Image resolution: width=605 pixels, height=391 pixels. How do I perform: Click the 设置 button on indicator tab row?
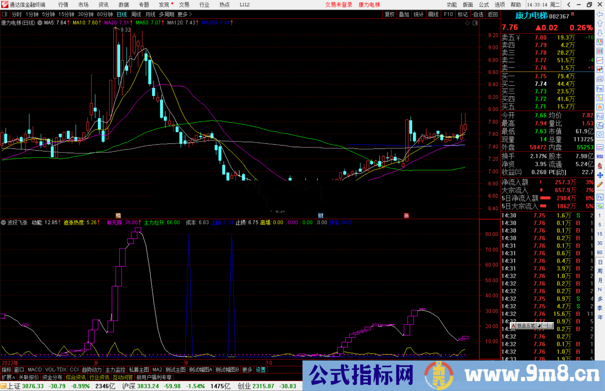260,370
